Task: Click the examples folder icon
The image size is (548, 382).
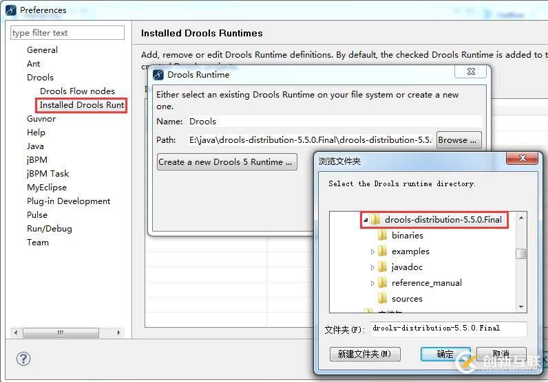Action: [382, 251]
